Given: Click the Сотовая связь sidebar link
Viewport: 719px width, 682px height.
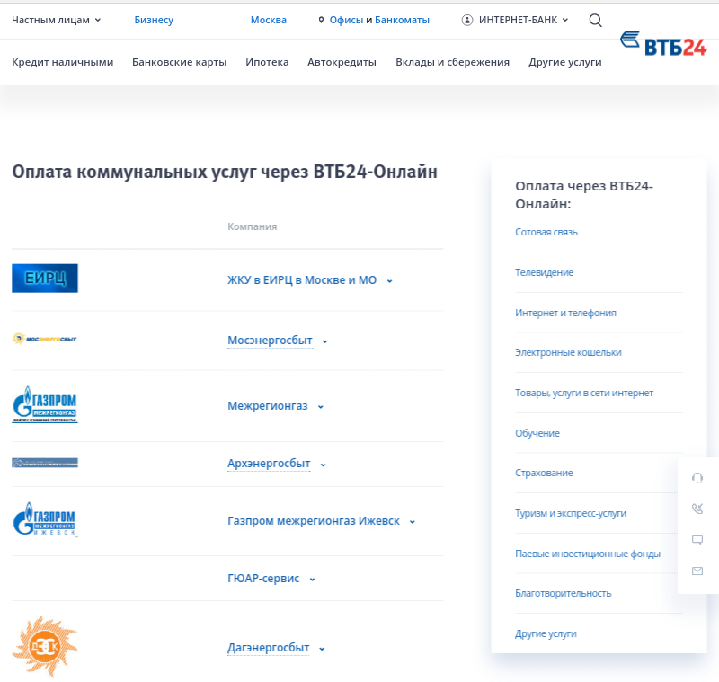Looking at the screenshot, I should coord(546,232).
